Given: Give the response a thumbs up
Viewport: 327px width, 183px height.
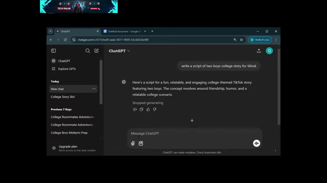Looking at the screenshot, I should (x=148, y=109).
